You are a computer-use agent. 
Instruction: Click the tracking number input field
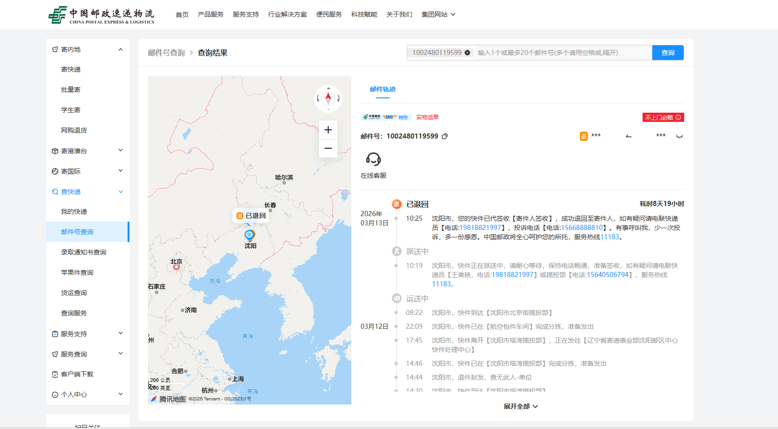[562, 53]
